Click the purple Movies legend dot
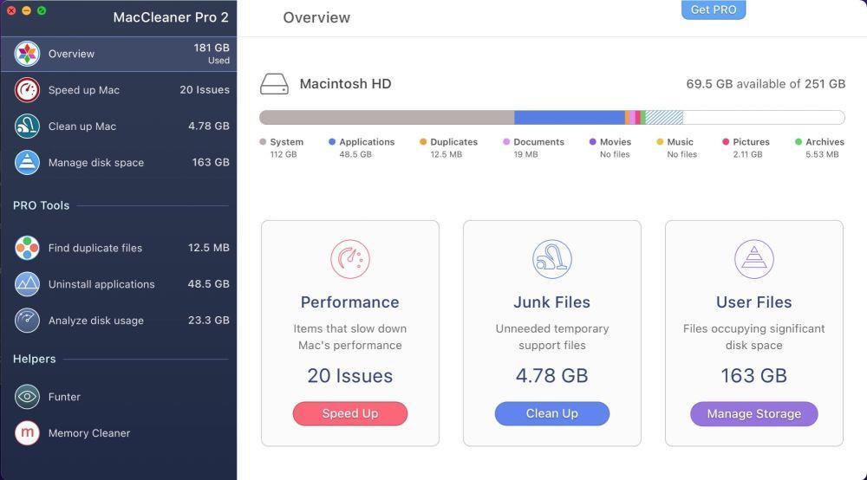This screenshot has height=480, width=867. click(593, 142)
